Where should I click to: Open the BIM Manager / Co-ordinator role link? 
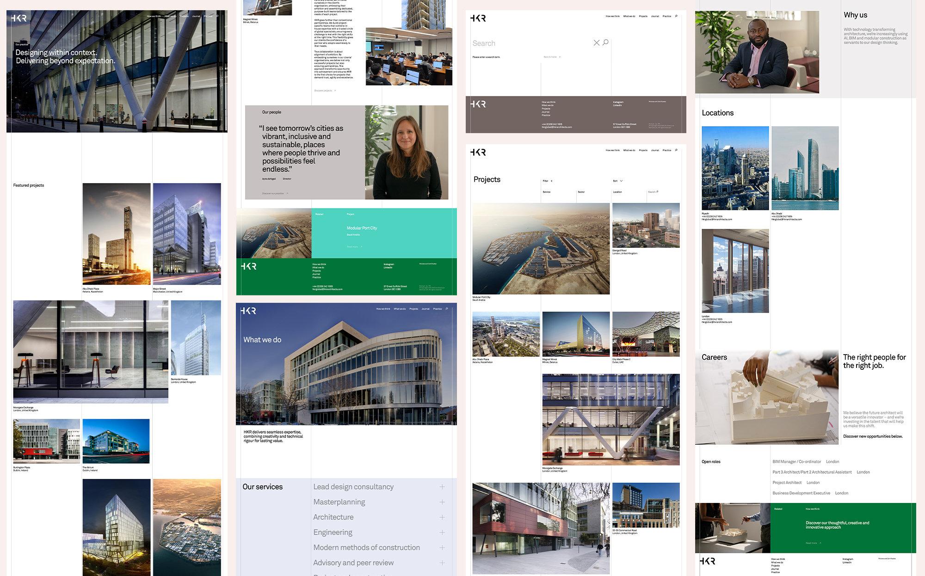coord(796,462)
